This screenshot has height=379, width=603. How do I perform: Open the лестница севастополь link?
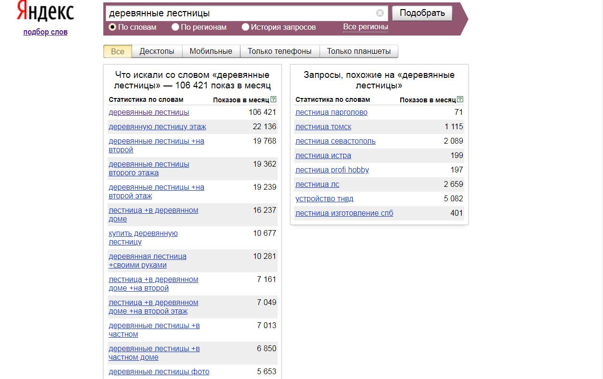click(335, 141)
